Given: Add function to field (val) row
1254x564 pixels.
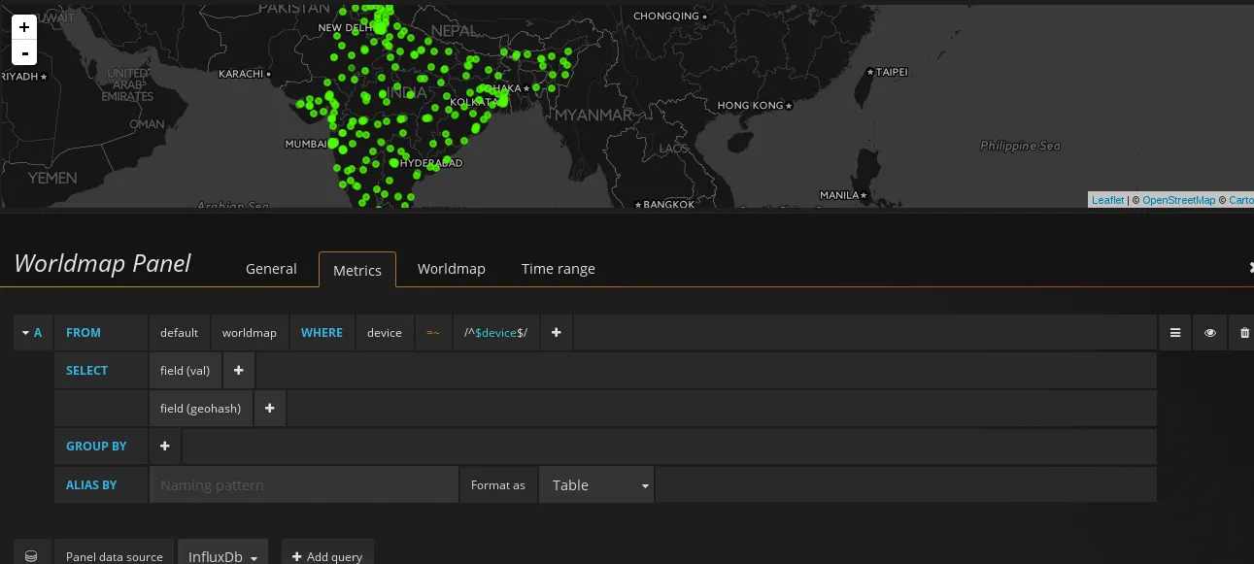Looking at the screenshot, I should 238,370.
